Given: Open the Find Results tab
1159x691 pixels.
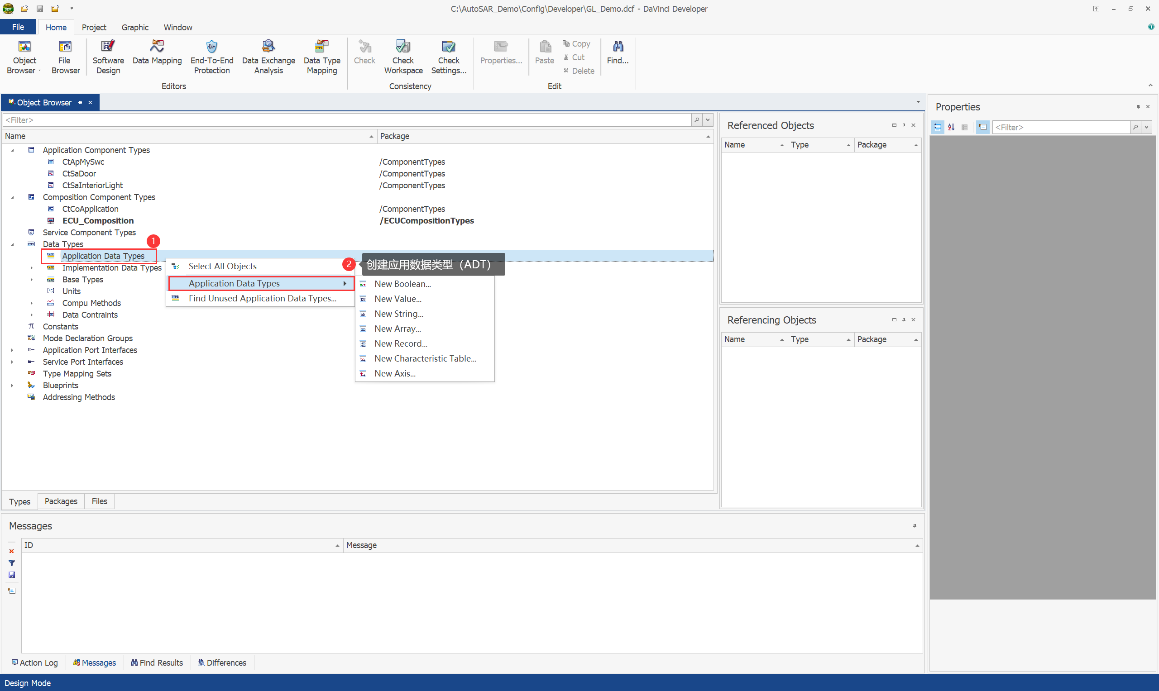Looking at the screenshot, I should pos(157,662).
